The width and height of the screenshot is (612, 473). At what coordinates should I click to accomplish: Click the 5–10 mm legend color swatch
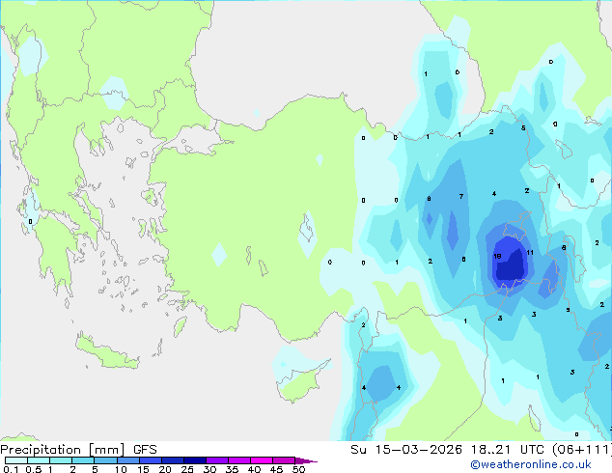tap(105, 460)
